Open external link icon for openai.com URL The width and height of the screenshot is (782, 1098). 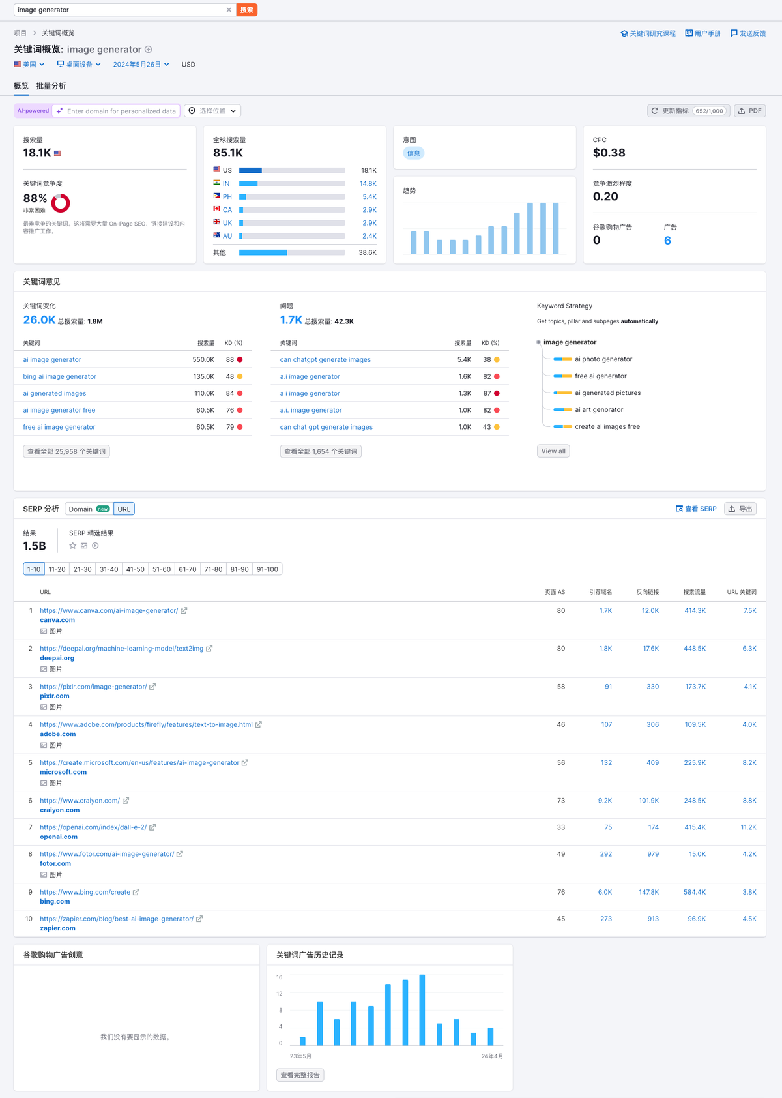coord(152,827)
